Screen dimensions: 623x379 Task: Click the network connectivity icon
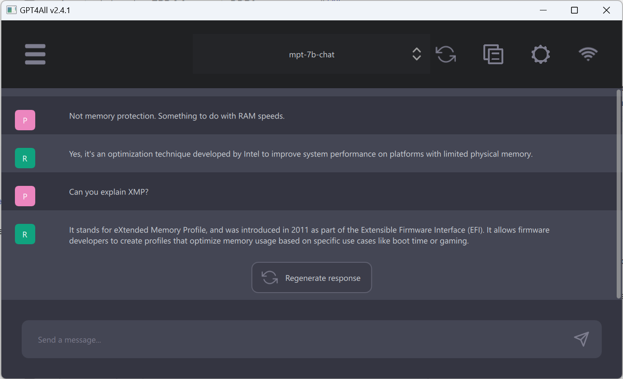click(x=588, y=54)
